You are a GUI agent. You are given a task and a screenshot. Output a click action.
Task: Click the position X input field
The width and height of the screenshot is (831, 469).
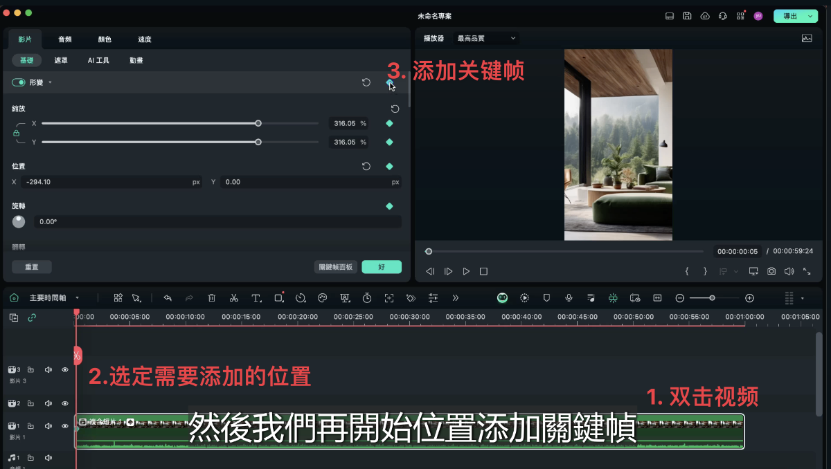111,182
